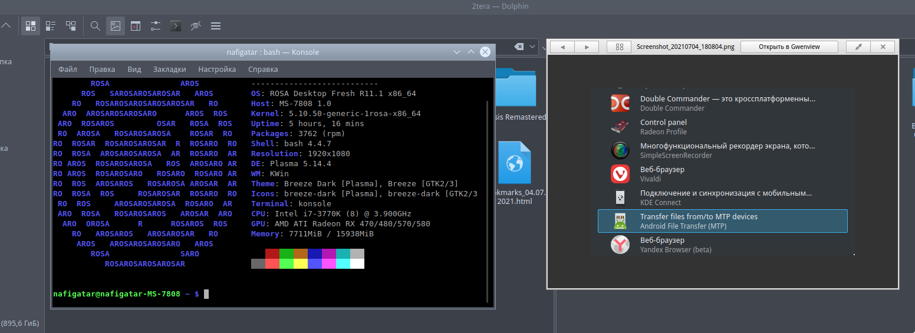Screen dimensions: 915x333
Task: Open the Dolphin search magnifier
Action: (95, 26)
